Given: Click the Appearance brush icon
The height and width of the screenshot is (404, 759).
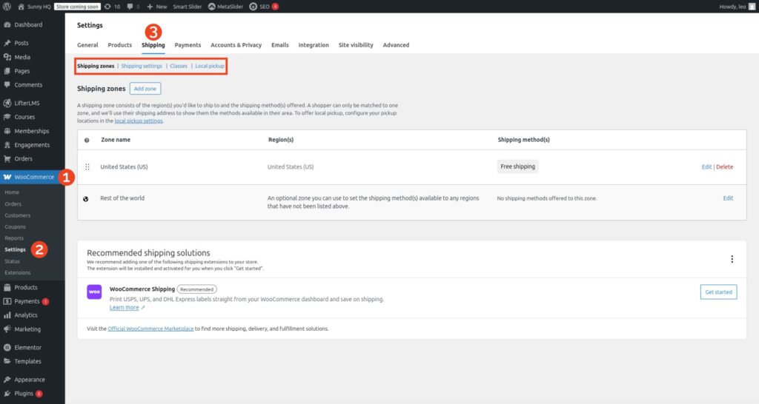Looking at the screenshot, I should pyautogui.click(x=7, y=380).
